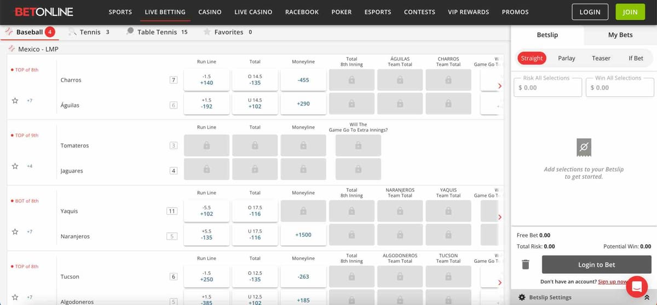Viewport: 657px width, 305px height.
Task: Click locked Charros Total 8th Inning cell
Action: coord(351,80)
